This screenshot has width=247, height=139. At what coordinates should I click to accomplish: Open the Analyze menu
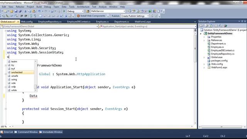[x=103, y=7]
